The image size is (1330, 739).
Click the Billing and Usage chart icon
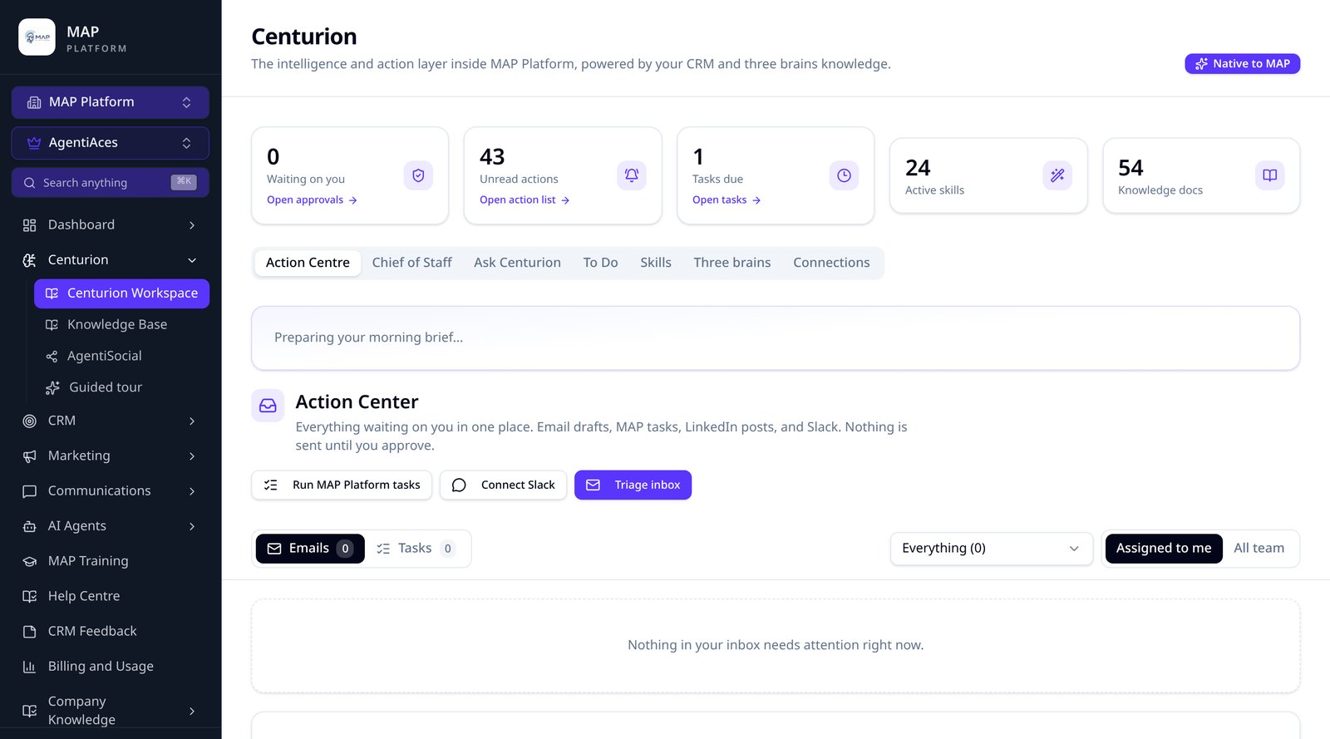(30, 667)
